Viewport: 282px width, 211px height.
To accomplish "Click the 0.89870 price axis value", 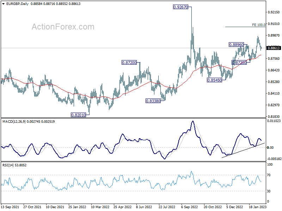I will [x=274, y=36].
